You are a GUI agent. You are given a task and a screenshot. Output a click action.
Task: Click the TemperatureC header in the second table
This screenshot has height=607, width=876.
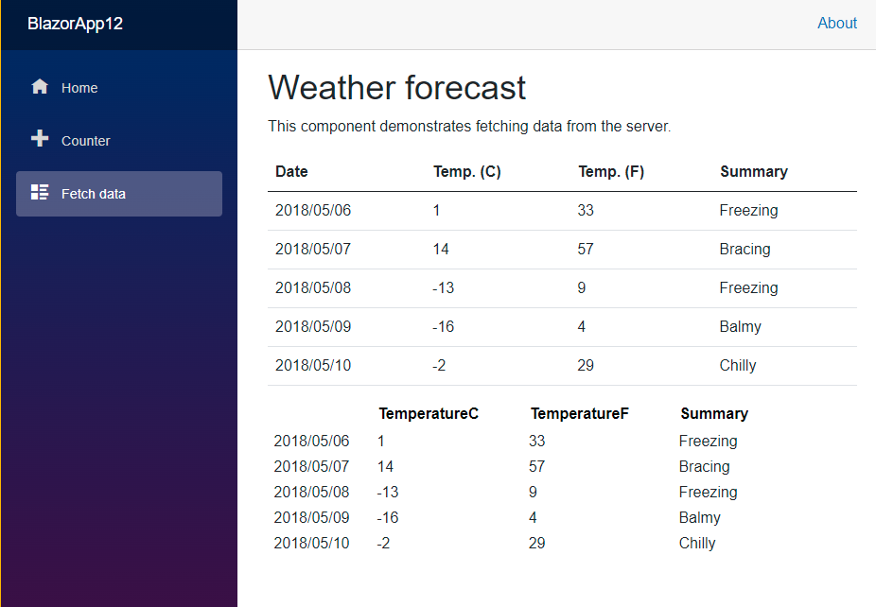429,413
